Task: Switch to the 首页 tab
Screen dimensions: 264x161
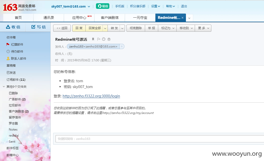Action: click(18, 18)
